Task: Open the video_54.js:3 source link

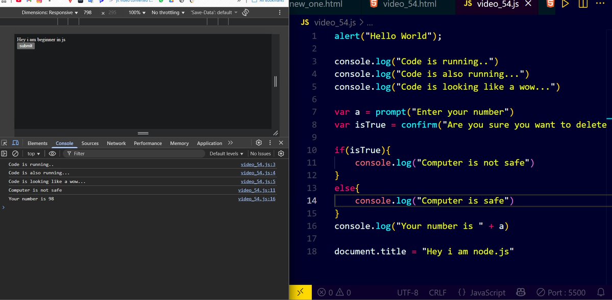Action: [258, 165]
